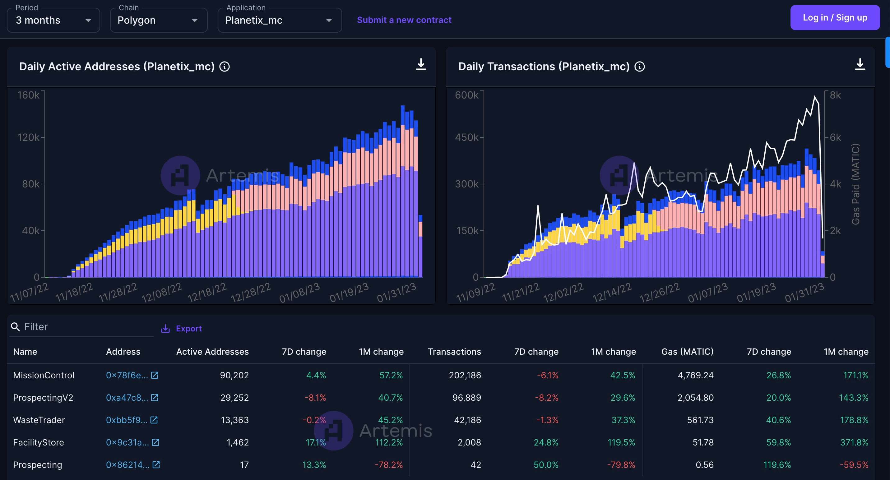Sort by Transactions column header
Image resolution: width=890 pixels, height=480 pixels.
pyautogui.click(x=454, y=352)
